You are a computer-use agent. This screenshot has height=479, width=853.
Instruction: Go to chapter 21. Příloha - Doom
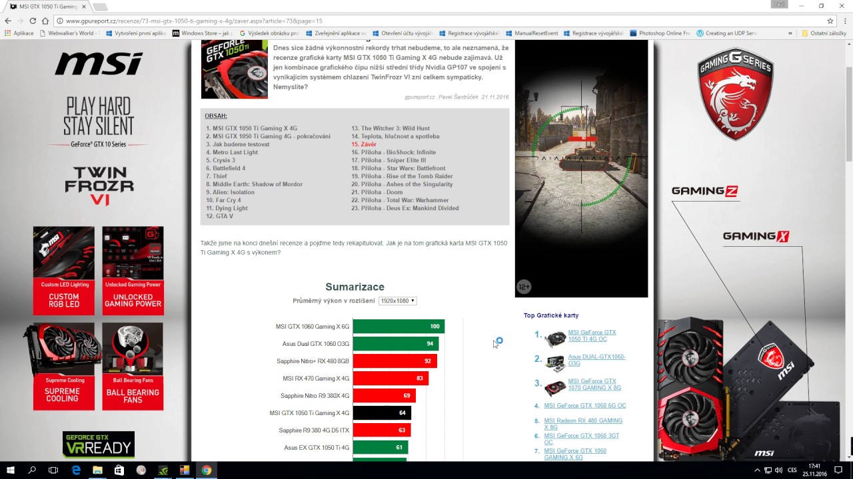point(377,192)
